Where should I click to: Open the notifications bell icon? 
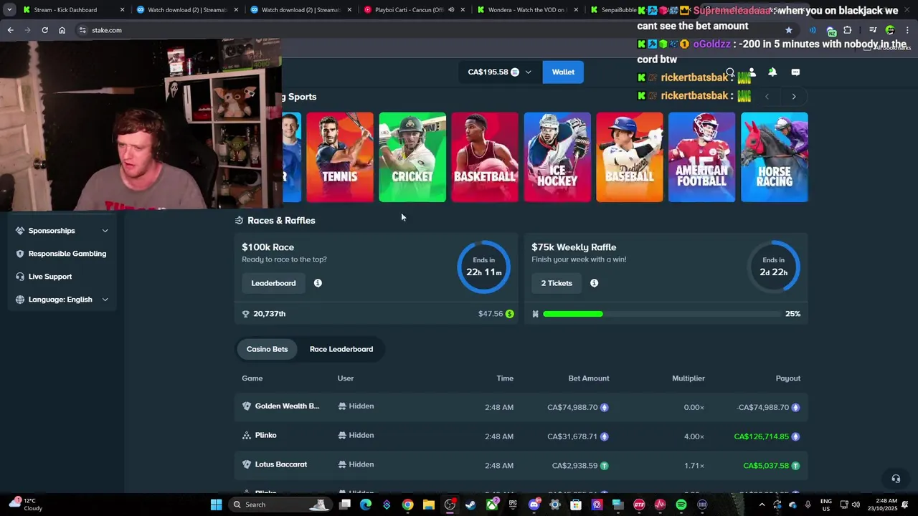click(x=772, y=72)
